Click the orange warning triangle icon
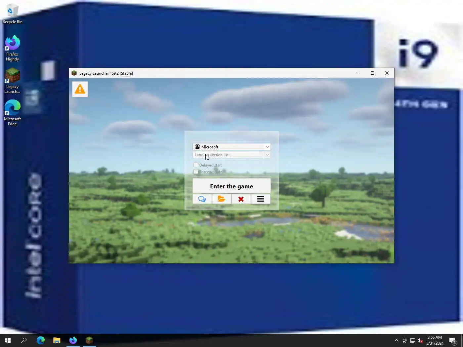The height and width of the screenshot is (347, 463). pyautogui.click(x=80, y=89)
